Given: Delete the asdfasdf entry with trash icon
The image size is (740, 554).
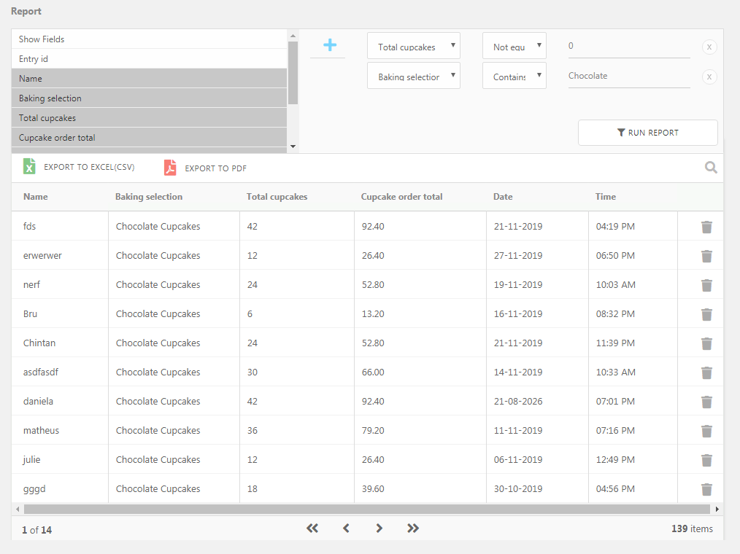Looking at the screenshot, I should coord(706,373).
